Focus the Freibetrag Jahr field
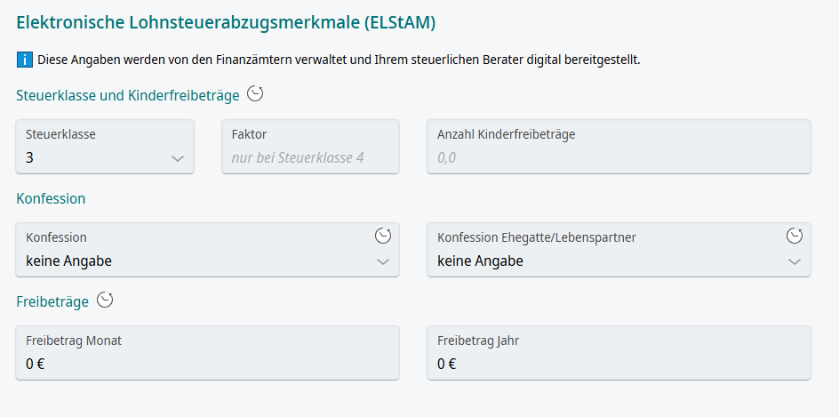 [x=619, y=363]
